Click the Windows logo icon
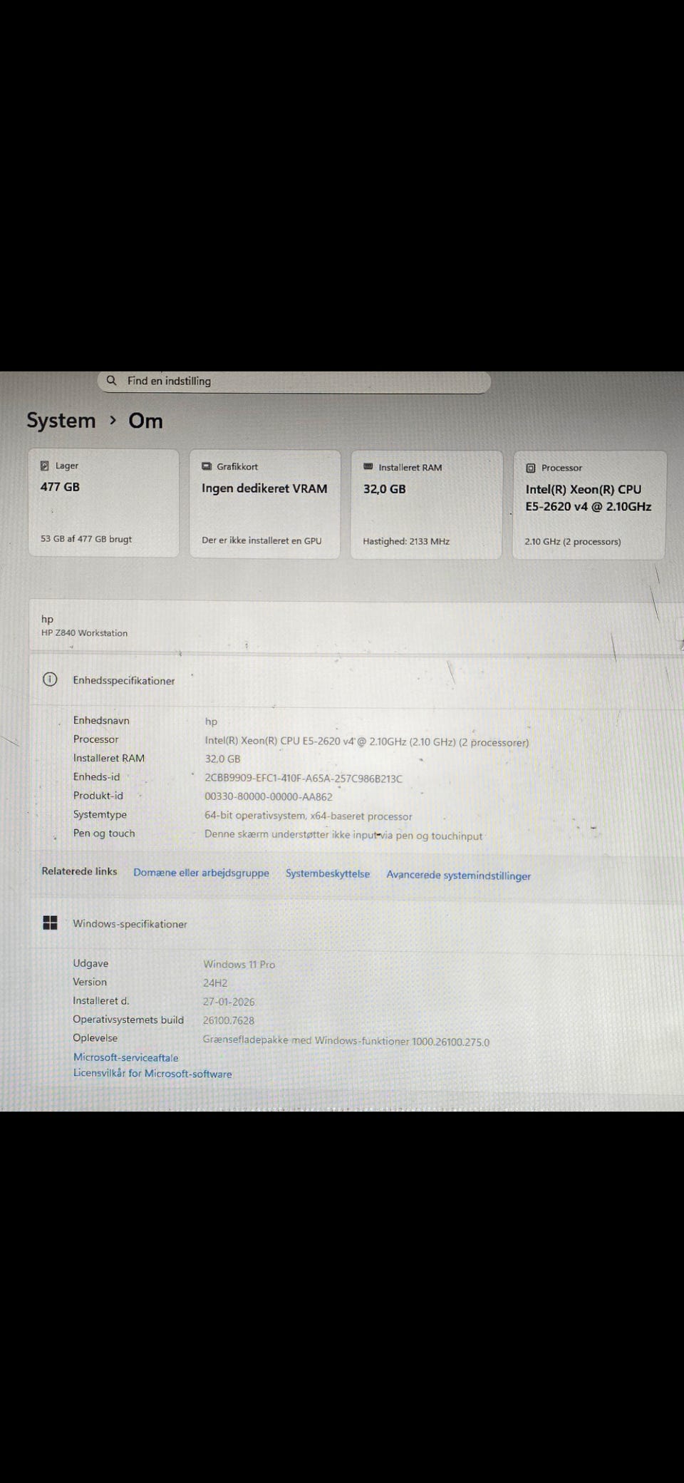 (50, 923)
